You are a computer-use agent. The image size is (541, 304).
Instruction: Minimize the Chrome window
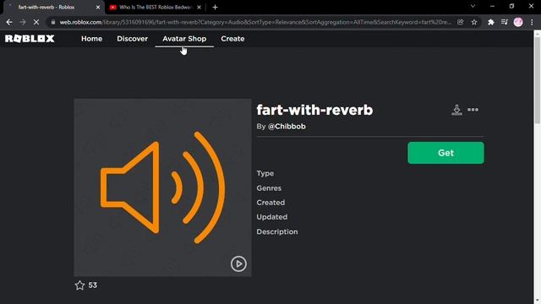492,6
